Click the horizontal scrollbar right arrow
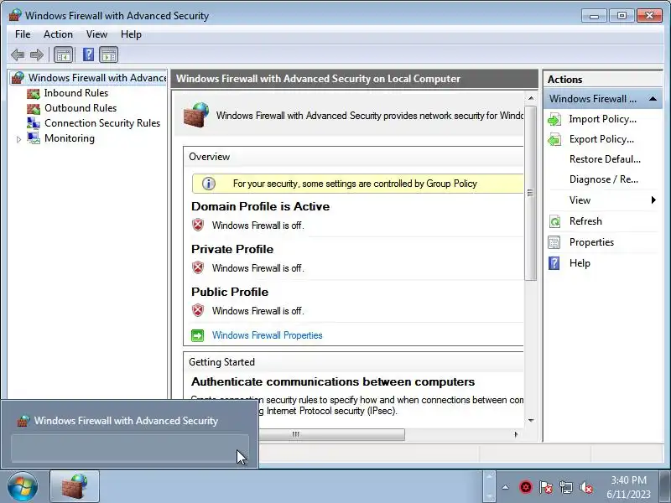This screenshot has width=671, height=503. (516, 434)
